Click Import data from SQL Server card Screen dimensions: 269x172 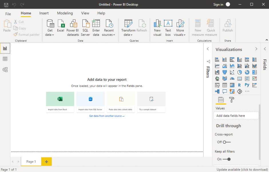[90, 102]
